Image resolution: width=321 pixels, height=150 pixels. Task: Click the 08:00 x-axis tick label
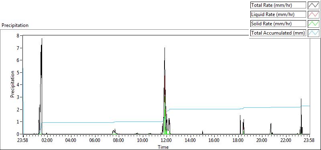click(119, 141)
